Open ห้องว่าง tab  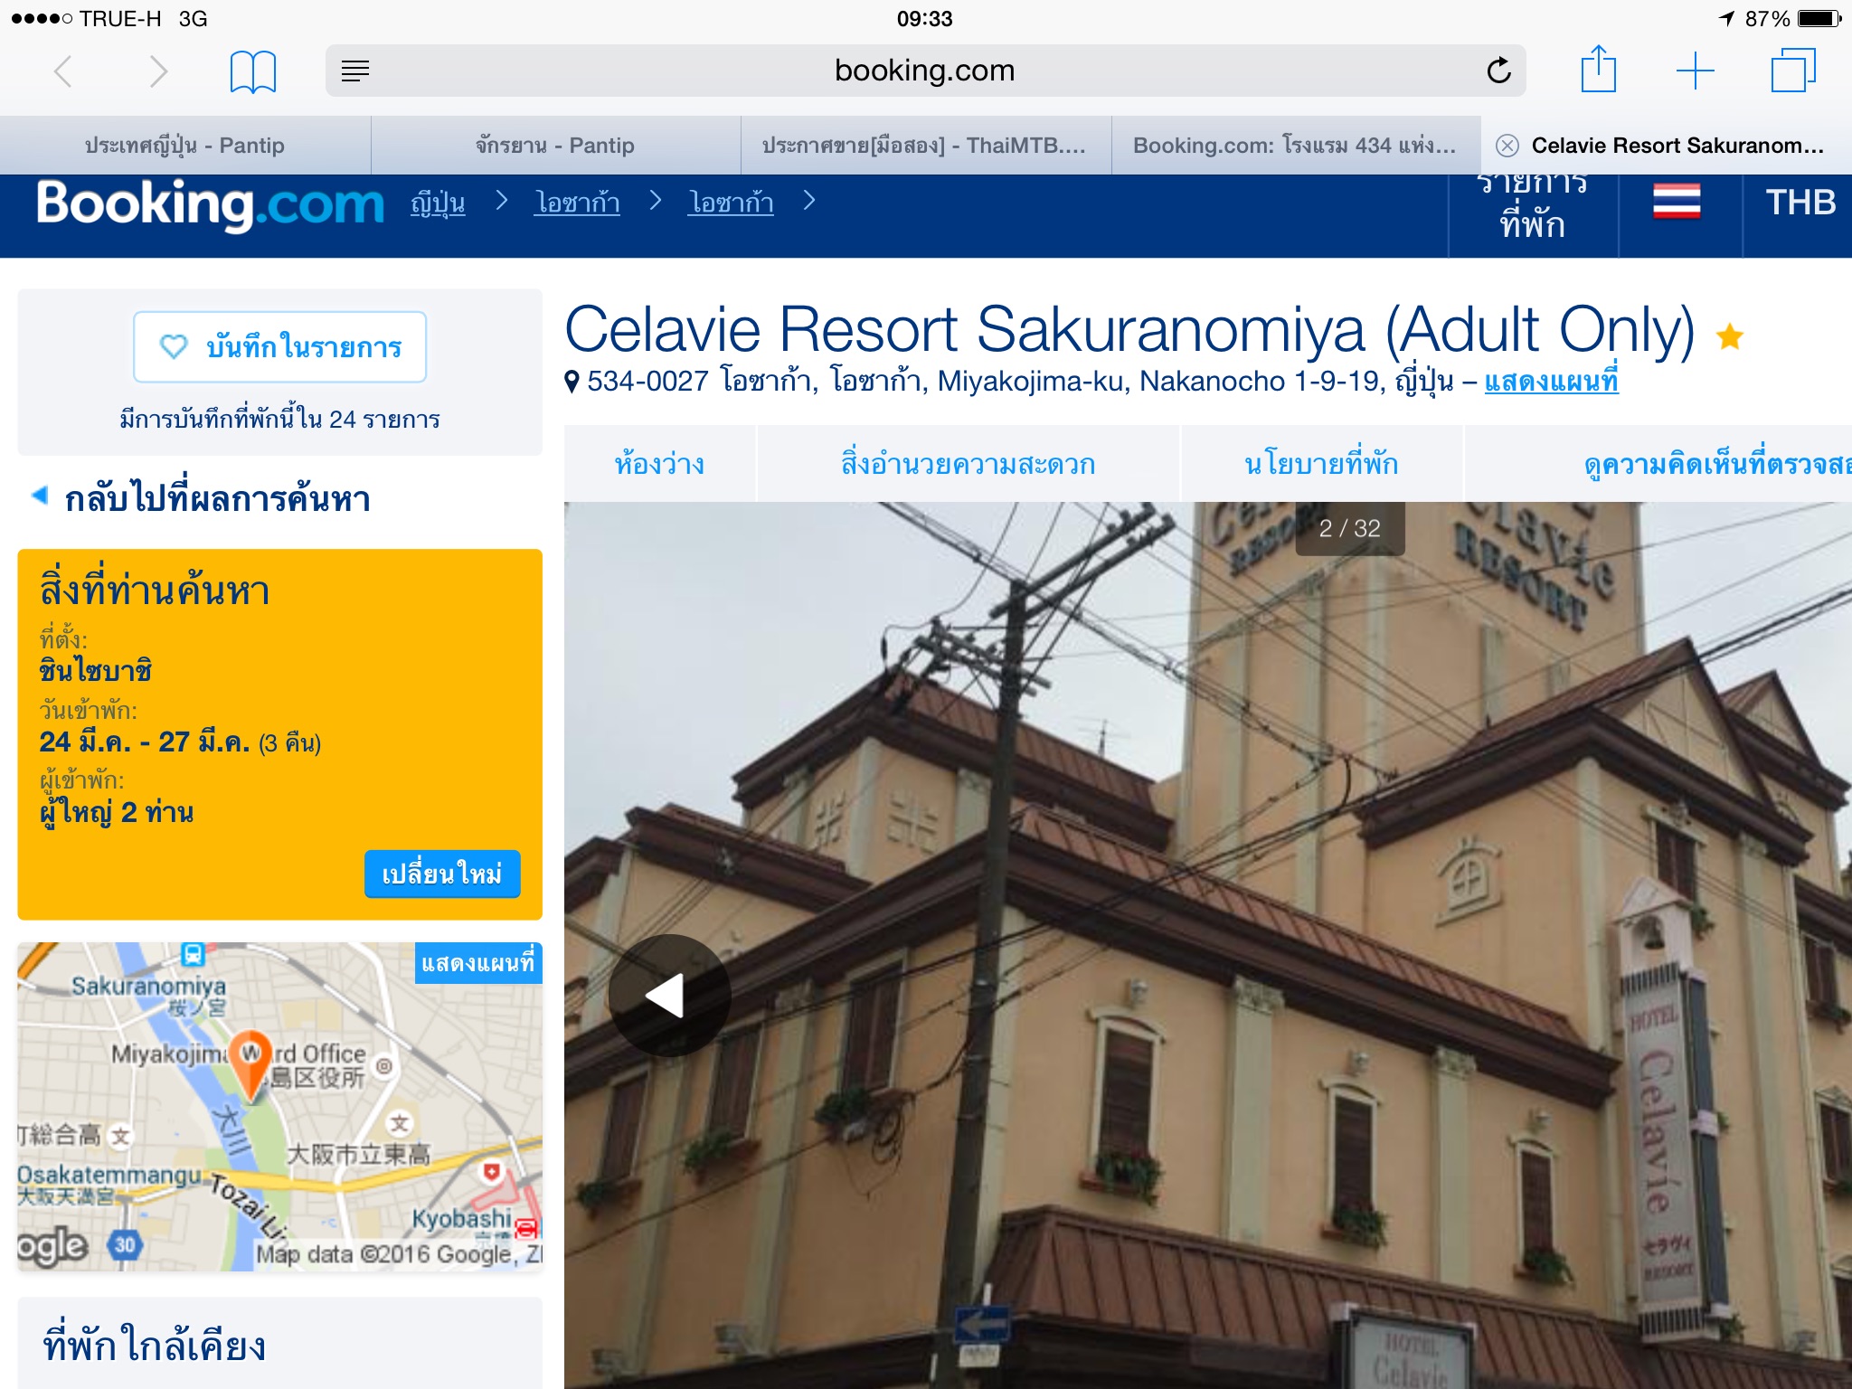pyautogui.click(x=659, y=464)
